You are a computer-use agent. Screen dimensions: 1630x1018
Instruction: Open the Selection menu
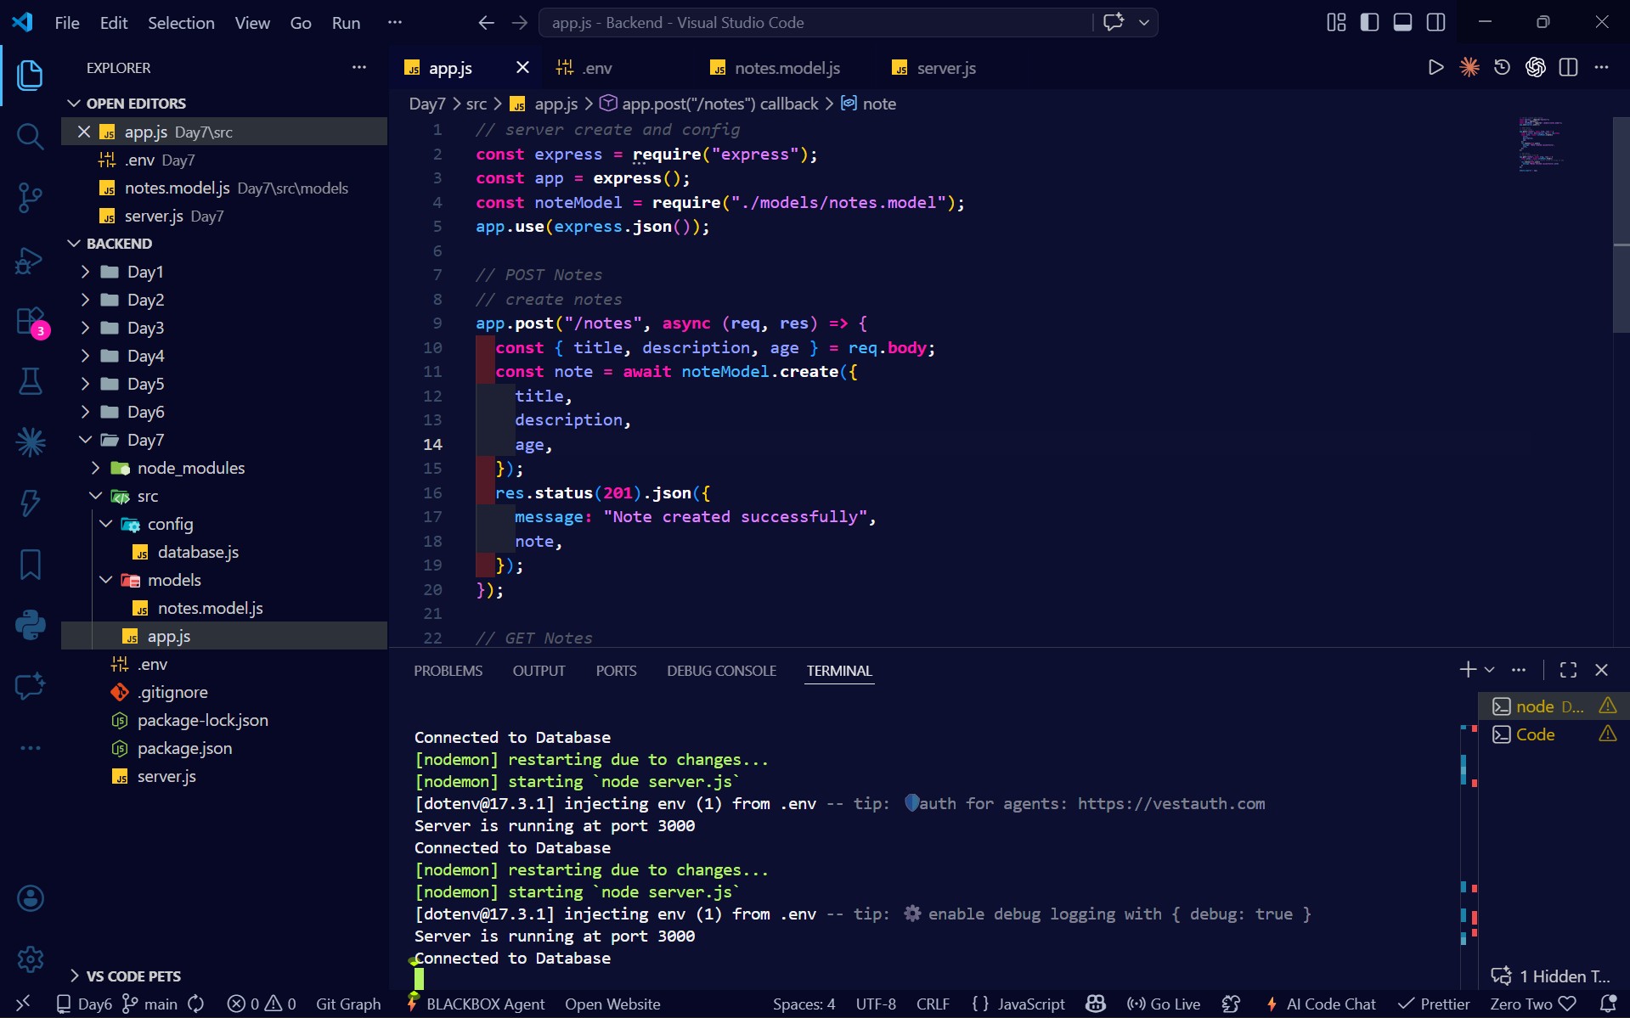click(x=181, y=23)
